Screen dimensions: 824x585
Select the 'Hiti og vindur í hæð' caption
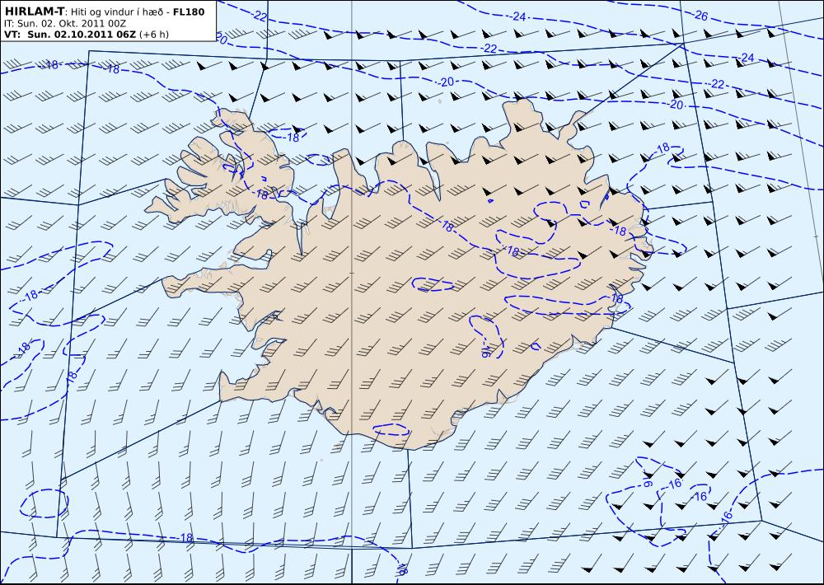tap(117, 12)
